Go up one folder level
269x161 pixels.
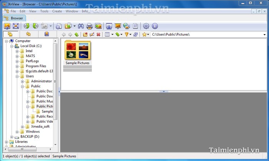click(x=77, y=34)
